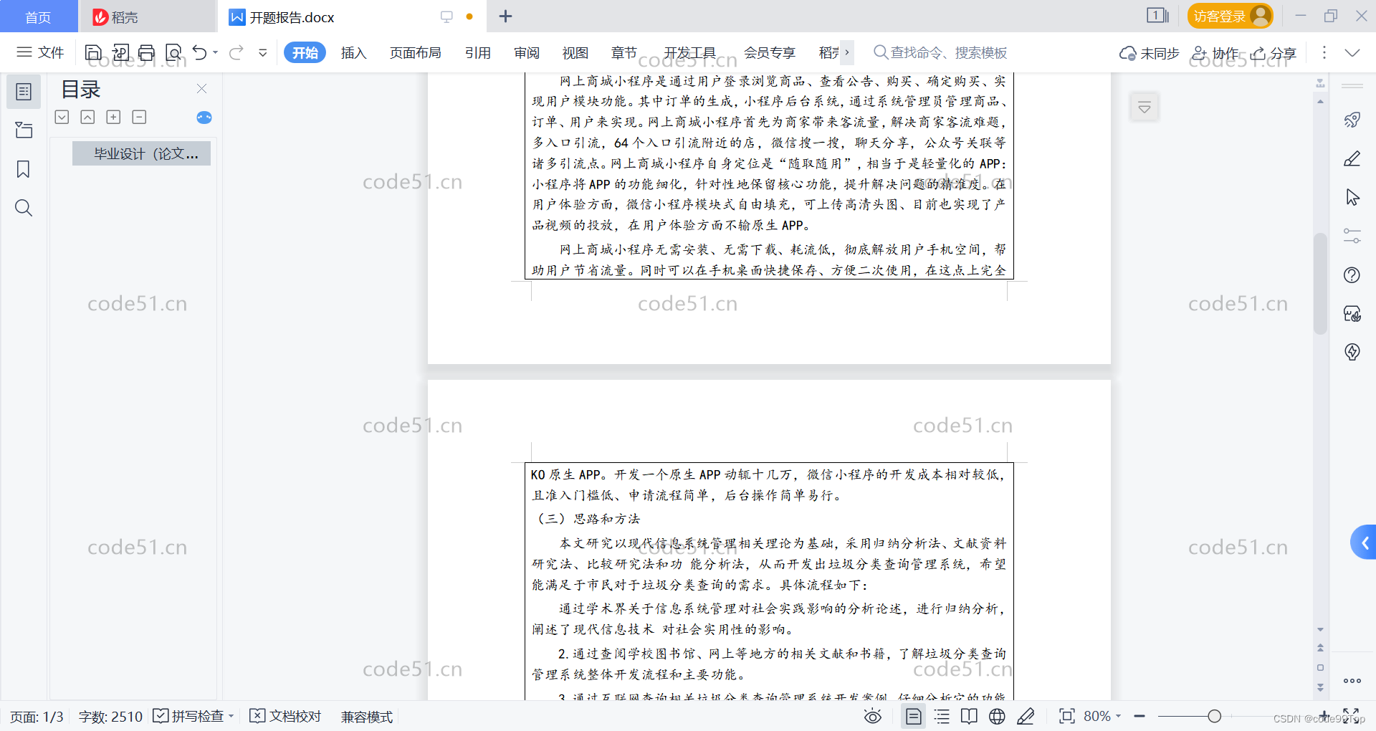Click the zoom slider handle
This screenshot has width=1376, height=731.
coord(1214,716)
